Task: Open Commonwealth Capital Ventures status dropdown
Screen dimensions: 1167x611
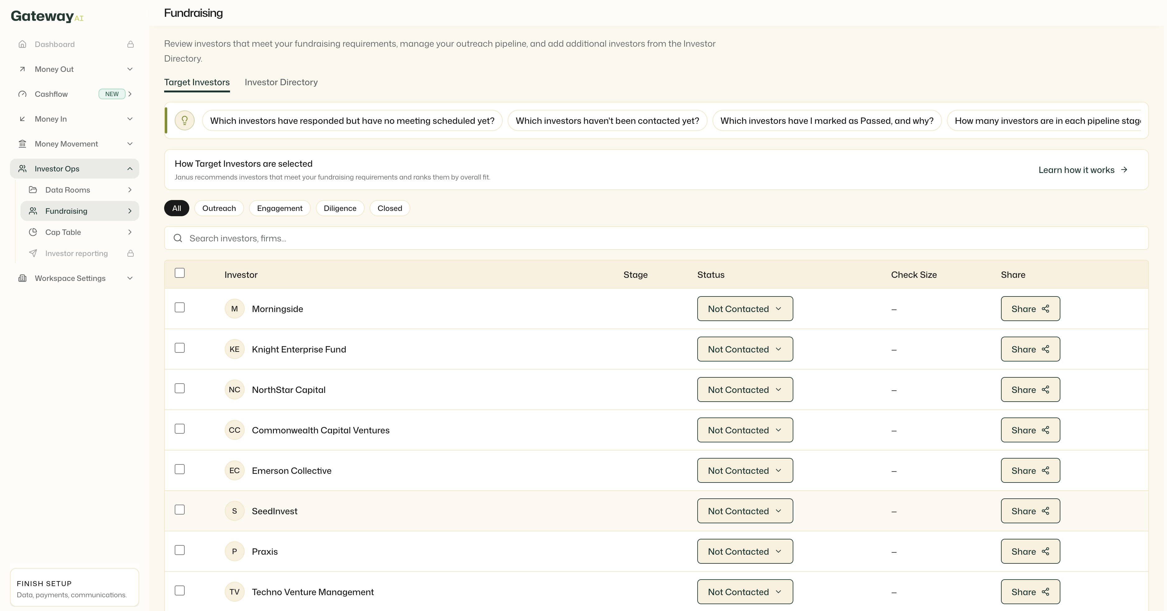Action: point(745,430)
